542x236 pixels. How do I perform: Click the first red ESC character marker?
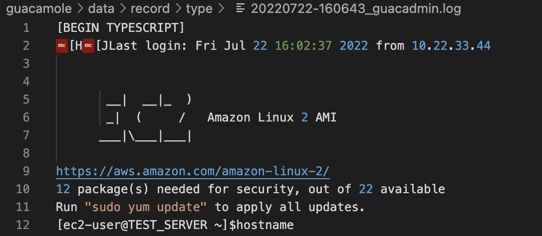point(62,46)
